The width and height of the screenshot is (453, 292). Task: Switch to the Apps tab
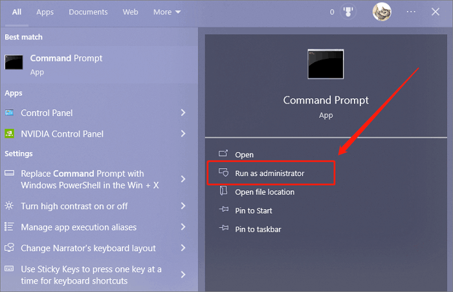(45, 12)
